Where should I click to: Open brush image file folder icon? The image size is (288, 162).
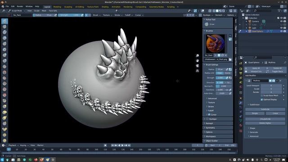coord(230,59)
